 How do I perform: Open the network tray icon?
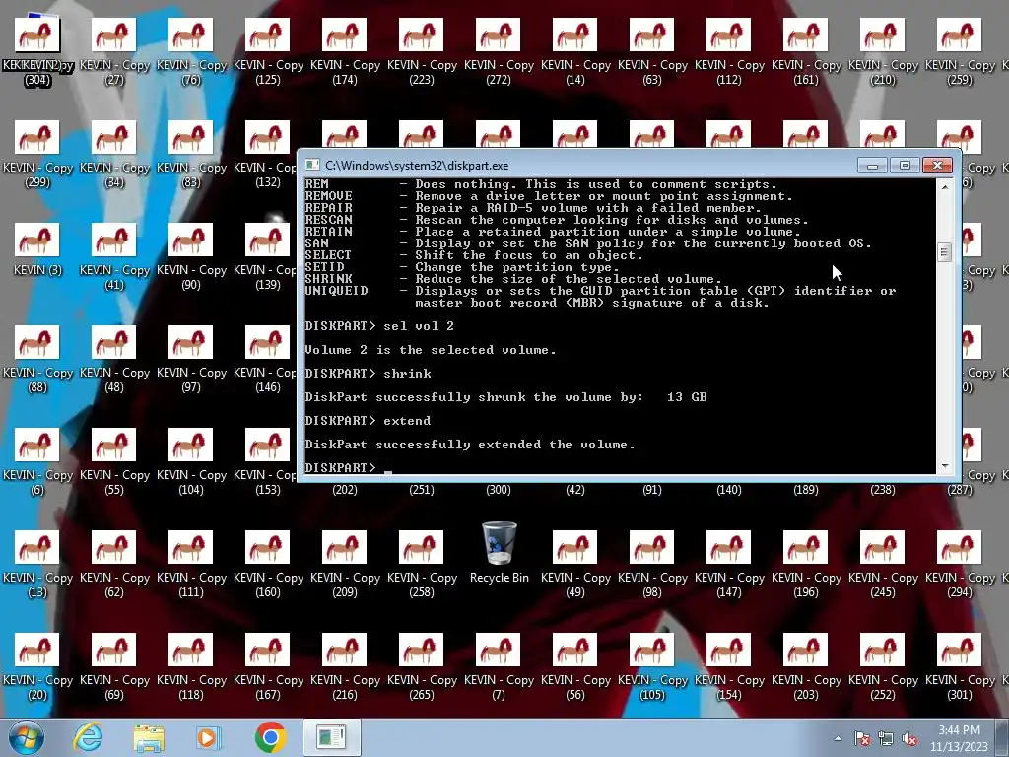[886, 738]
